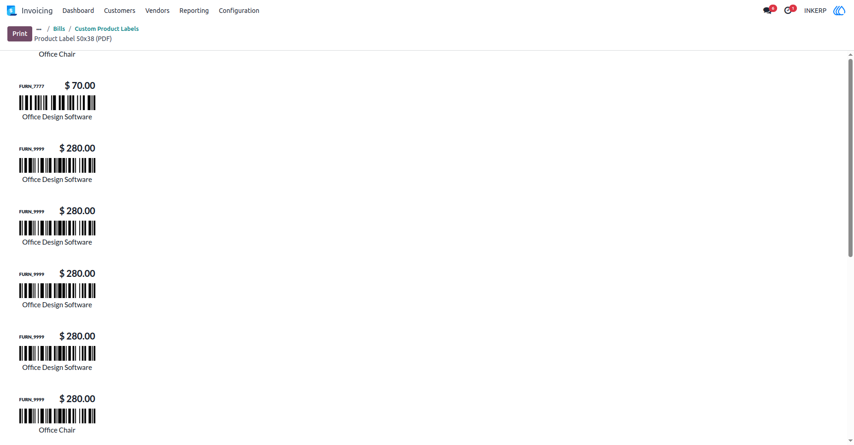This screenshot has width=854, height=445.
Task: Click the Print button
Action: pos(20,34)
